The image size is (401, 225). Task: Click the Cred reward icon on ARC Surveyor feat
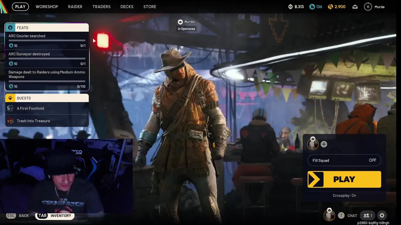(x=11, y=64)
